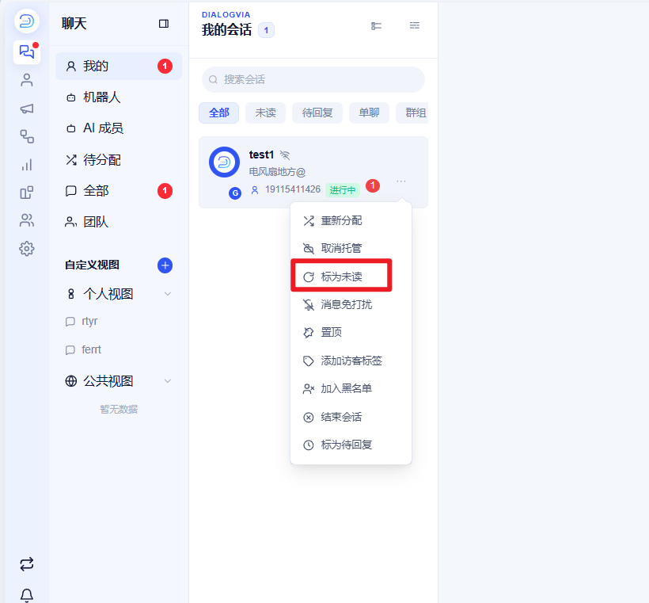Click the three-dot more menu on test1
Viewport: 649px width, 603px height.
401,181
